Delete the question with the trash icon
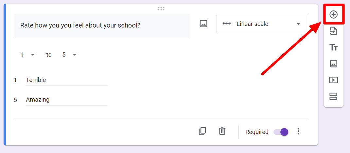Screen dimensions: 350x153 pyautogui.click(x=222, y=131)
